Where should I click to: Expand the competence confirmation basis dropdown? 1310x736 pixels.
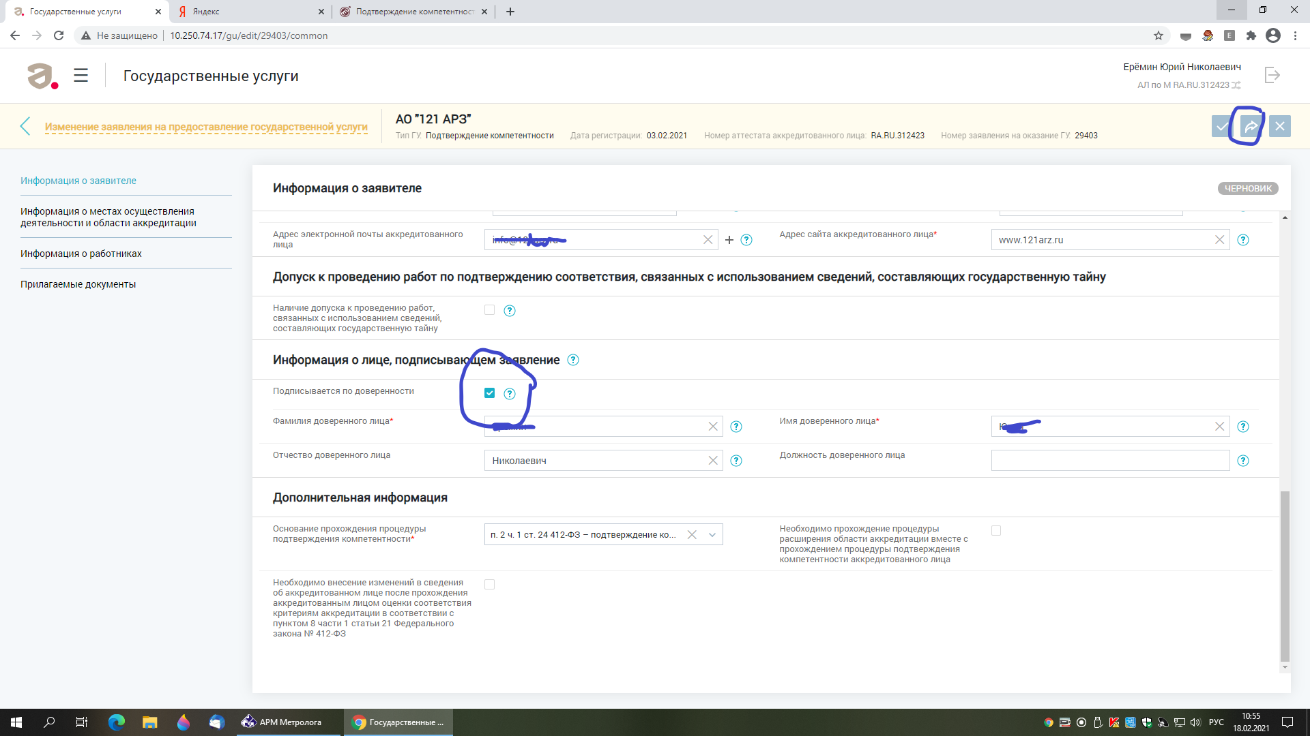712,535
